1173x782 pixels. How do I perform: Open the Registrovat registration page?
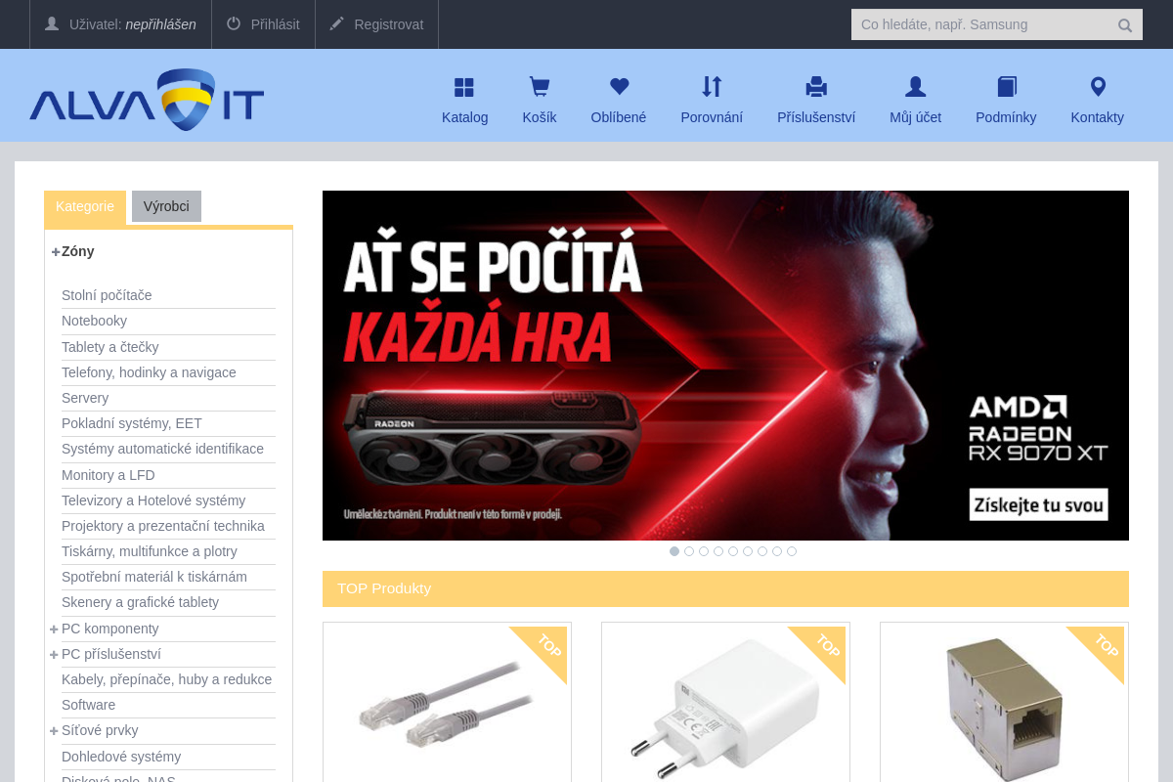click(x=376, y=24)
